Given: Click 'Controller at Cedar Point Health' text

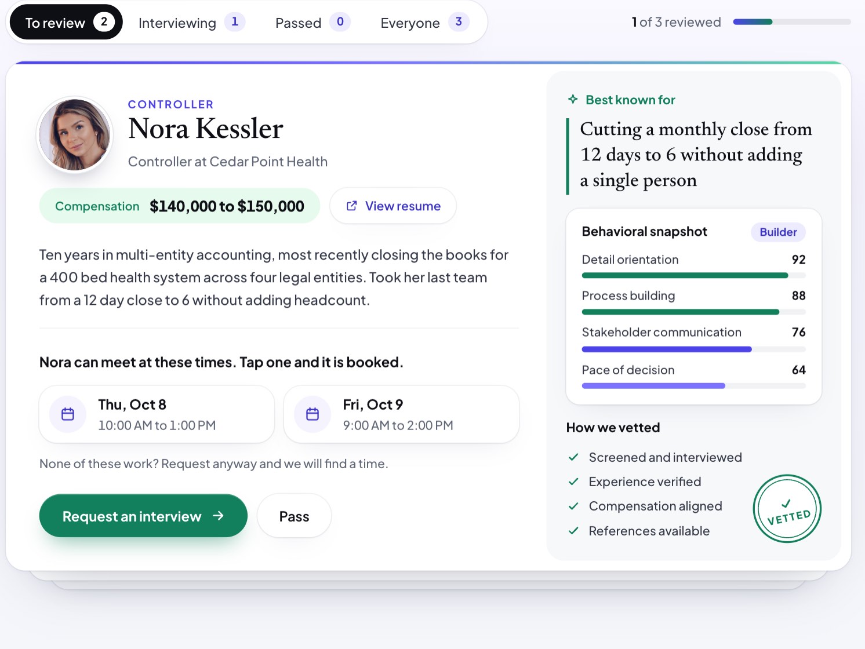Looking at the screenshot, I should (x=228, y=162).
